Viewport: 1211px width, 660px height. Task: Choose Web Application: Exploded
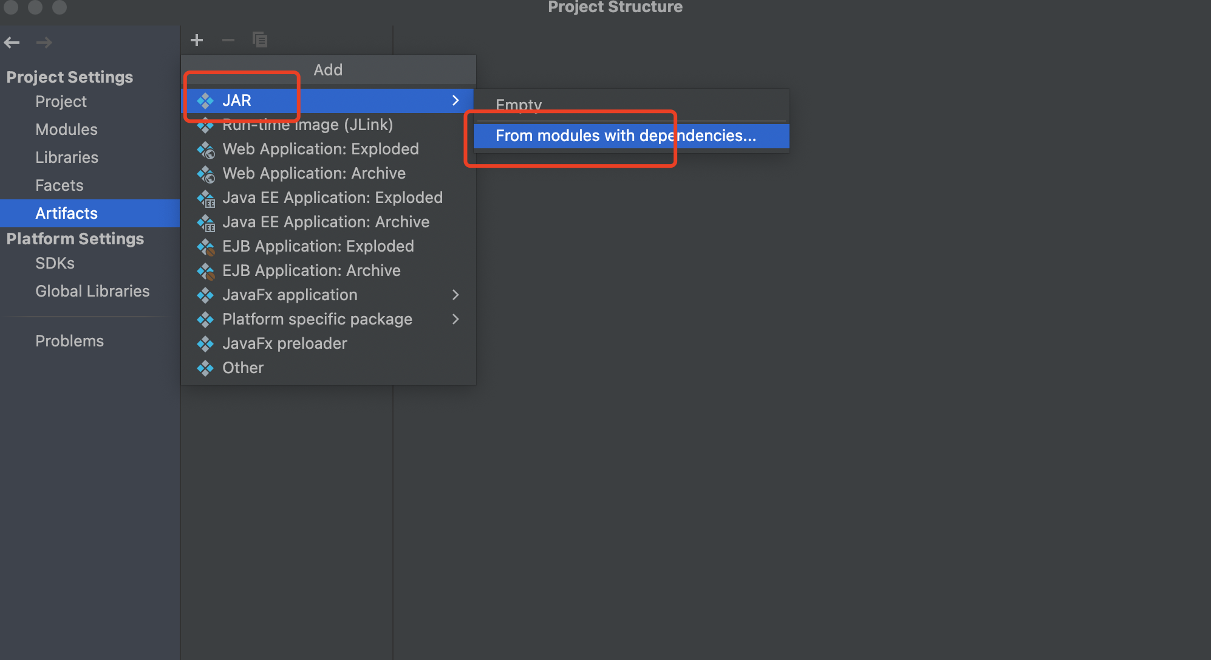coord(329,149)
